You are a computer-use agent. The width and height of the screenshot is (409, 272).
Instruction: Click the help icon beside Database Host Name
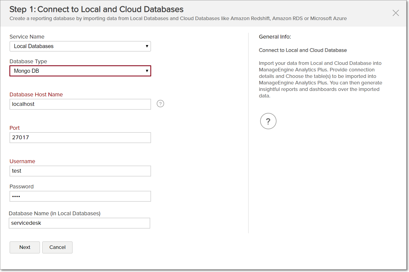(160, 104)
